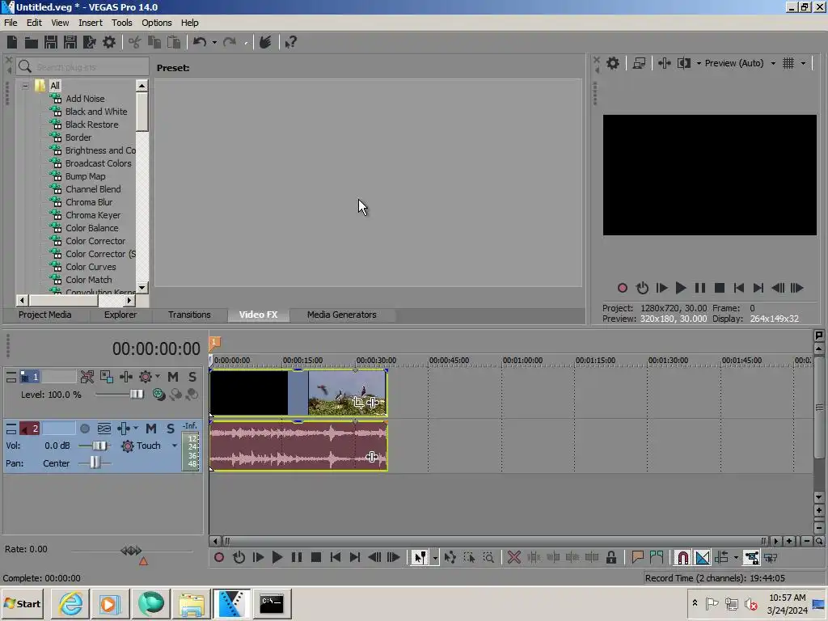Select the Black and White plug-in

click(96, 112)
